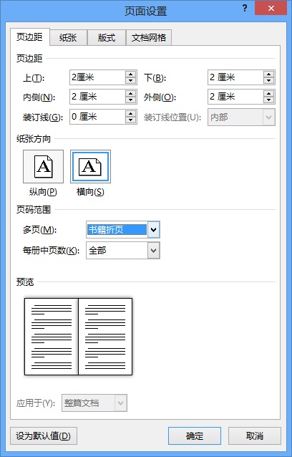292x457 pixels.
Task: Decrease the 外侧 outside margin spinner
Action: tap(268, 100)
